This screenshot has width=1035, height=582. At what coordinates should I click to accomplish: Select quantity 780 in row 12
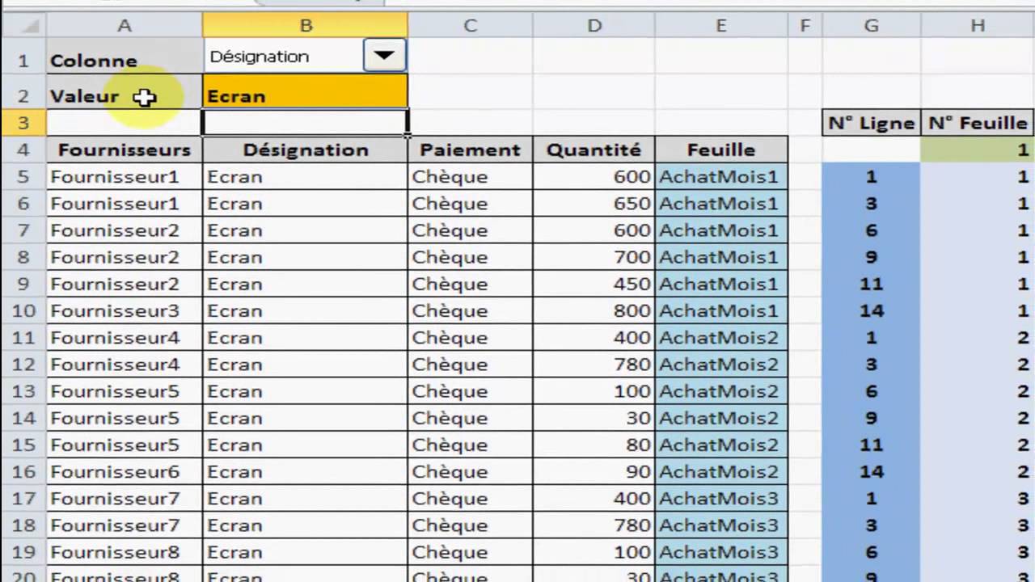[594, 364]
